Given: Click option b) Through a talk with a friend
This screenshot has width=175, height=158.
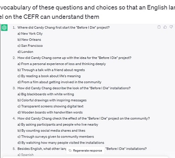Looking at the screenshot, I should click(51, 70).
